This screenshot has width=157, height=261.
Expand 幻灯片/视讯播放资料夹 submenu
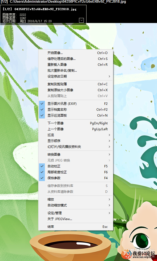(x=76, y=147)
